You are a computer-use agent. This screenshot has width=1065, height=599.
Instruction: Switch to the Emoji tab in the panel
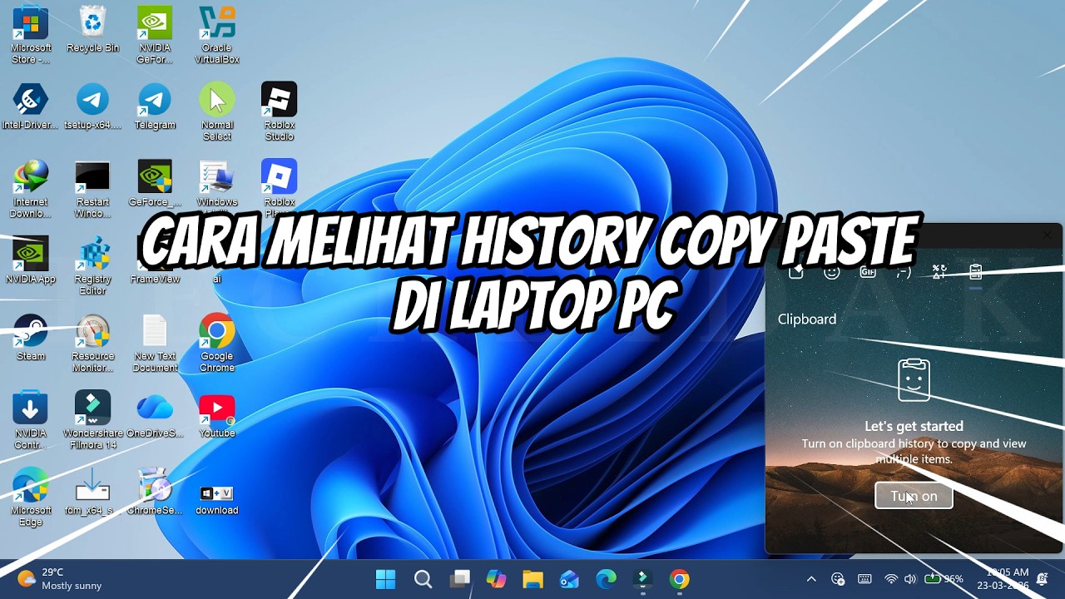pos(831,271)
